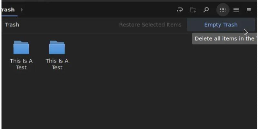Click empty area of the file view
This screenshot has width=258, height=129.
pos(145,90)
